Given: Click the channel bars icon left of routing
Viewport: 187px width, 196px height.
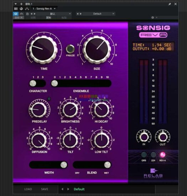Looking at the screenshot, I should [16, 9].
